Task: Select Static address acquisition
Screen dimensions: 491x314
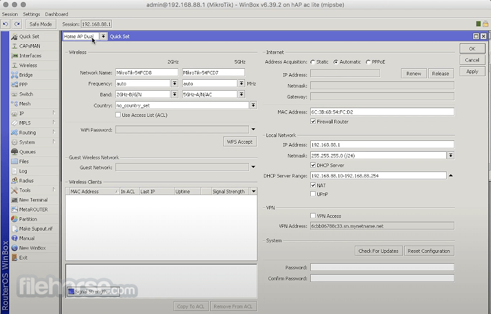Action: pos(313,62)
